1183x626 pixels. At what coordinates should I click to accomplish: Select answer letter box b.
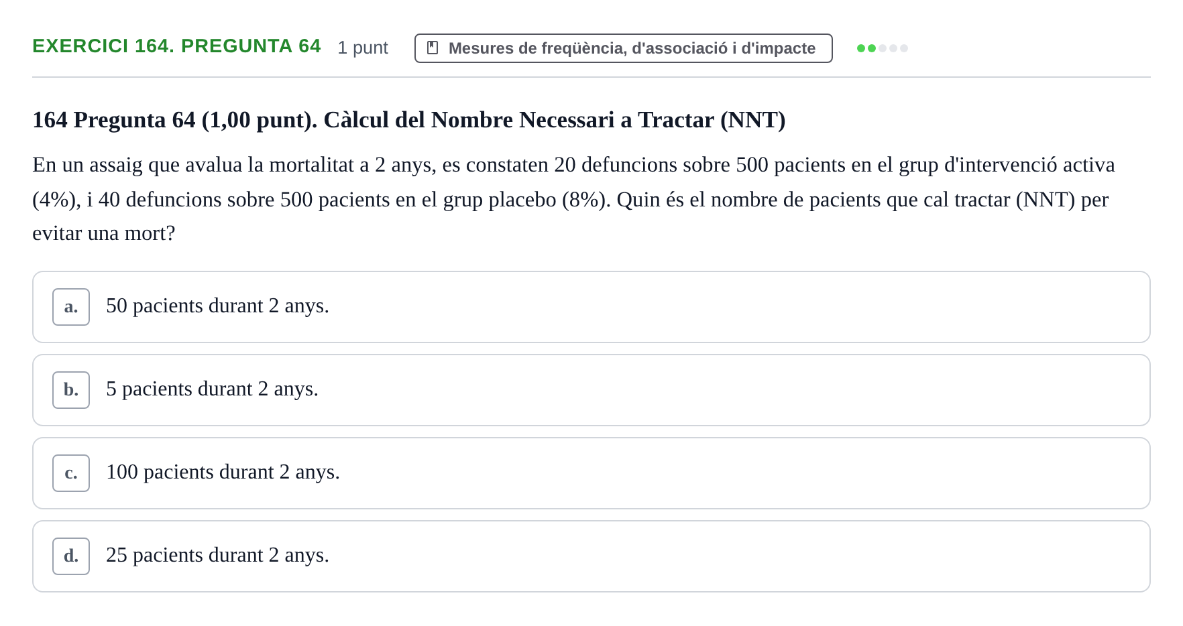tap(71, 390)
